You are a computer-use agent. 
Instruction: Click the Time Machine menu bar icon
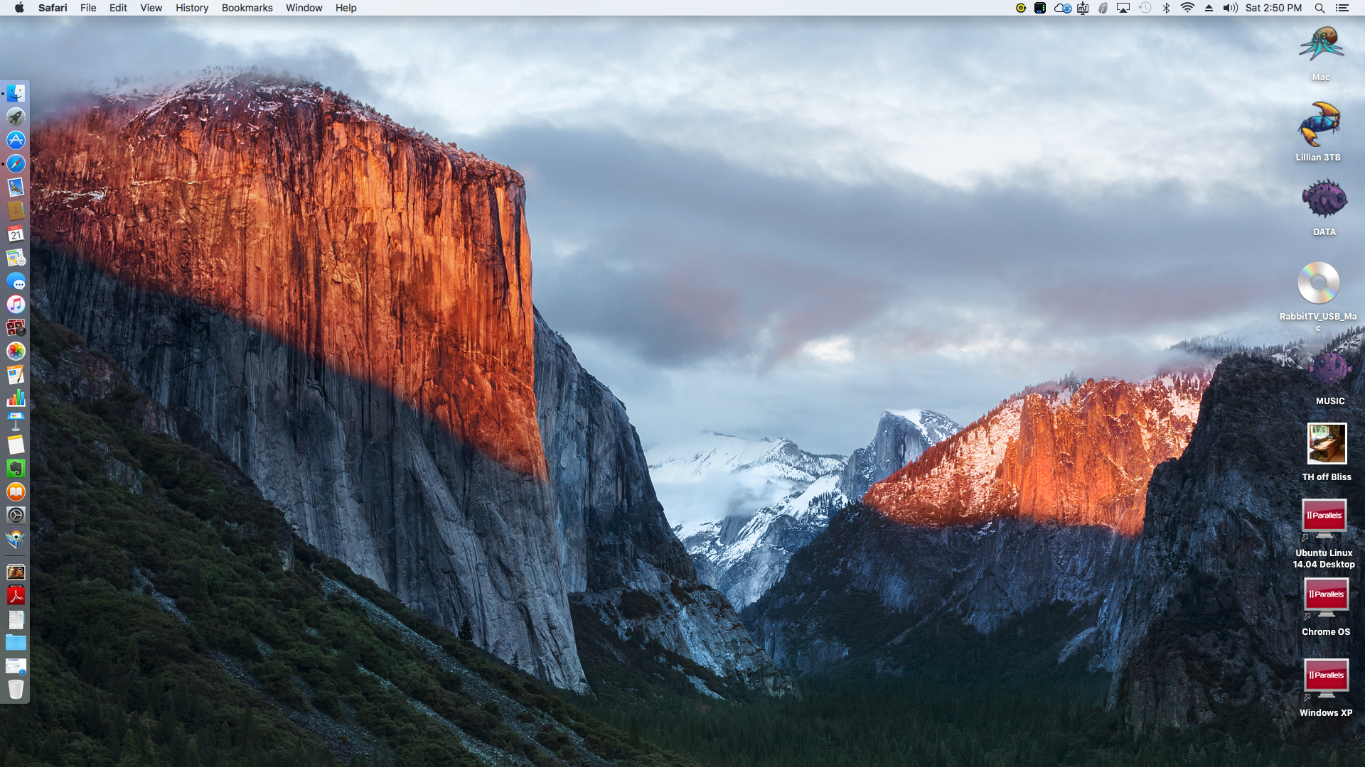coord(1145,8)
